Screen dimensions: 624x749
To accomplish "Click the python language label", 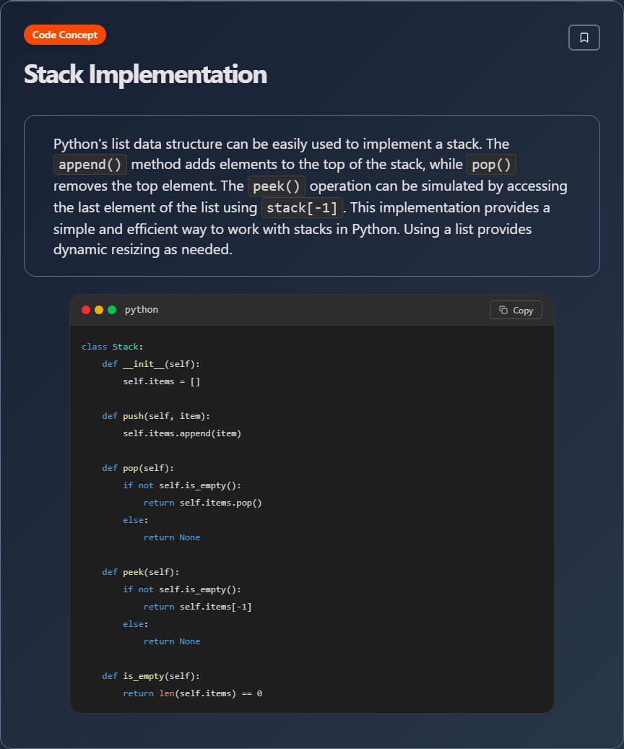I will point(142,310).
